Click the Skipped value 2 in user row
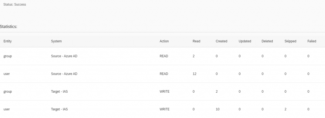This screenshot has width=325, height=118. (x=285, y=109)
